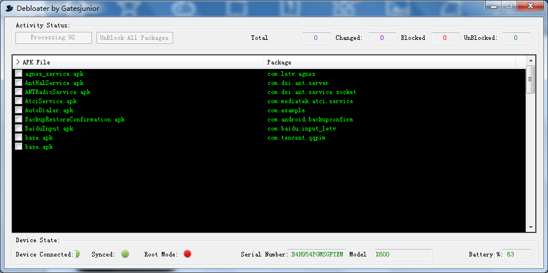The image size is (548, 273).
Task: Close the Debloater window
Action: point(530,6)
